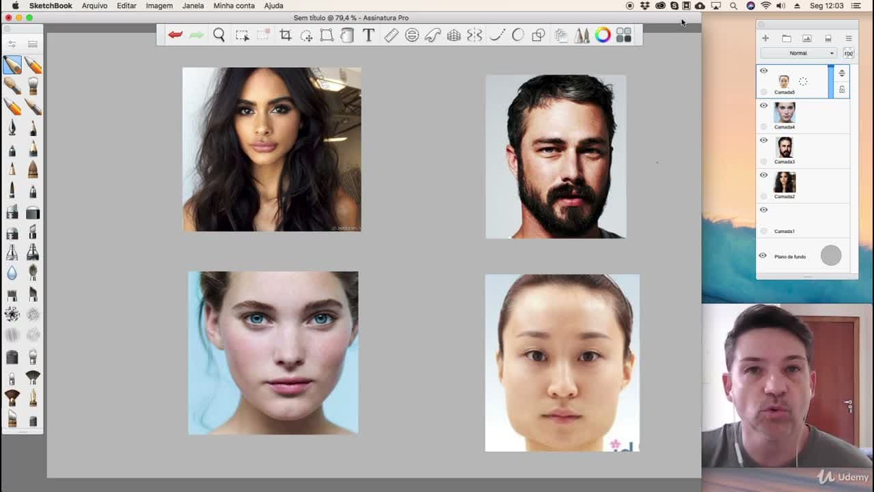Open the Perspective Guide tool
Image resolution: width=874 pixels, height=492 pixels.
[454, 35]
